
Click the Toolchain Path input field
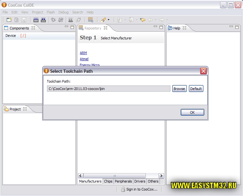pos(108,89)
